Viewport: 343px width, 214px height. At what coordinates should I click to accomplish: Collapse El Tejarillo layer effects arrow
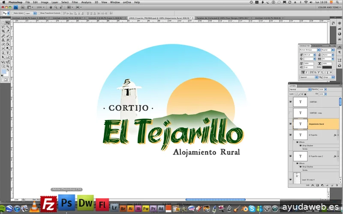pos(338,135)
